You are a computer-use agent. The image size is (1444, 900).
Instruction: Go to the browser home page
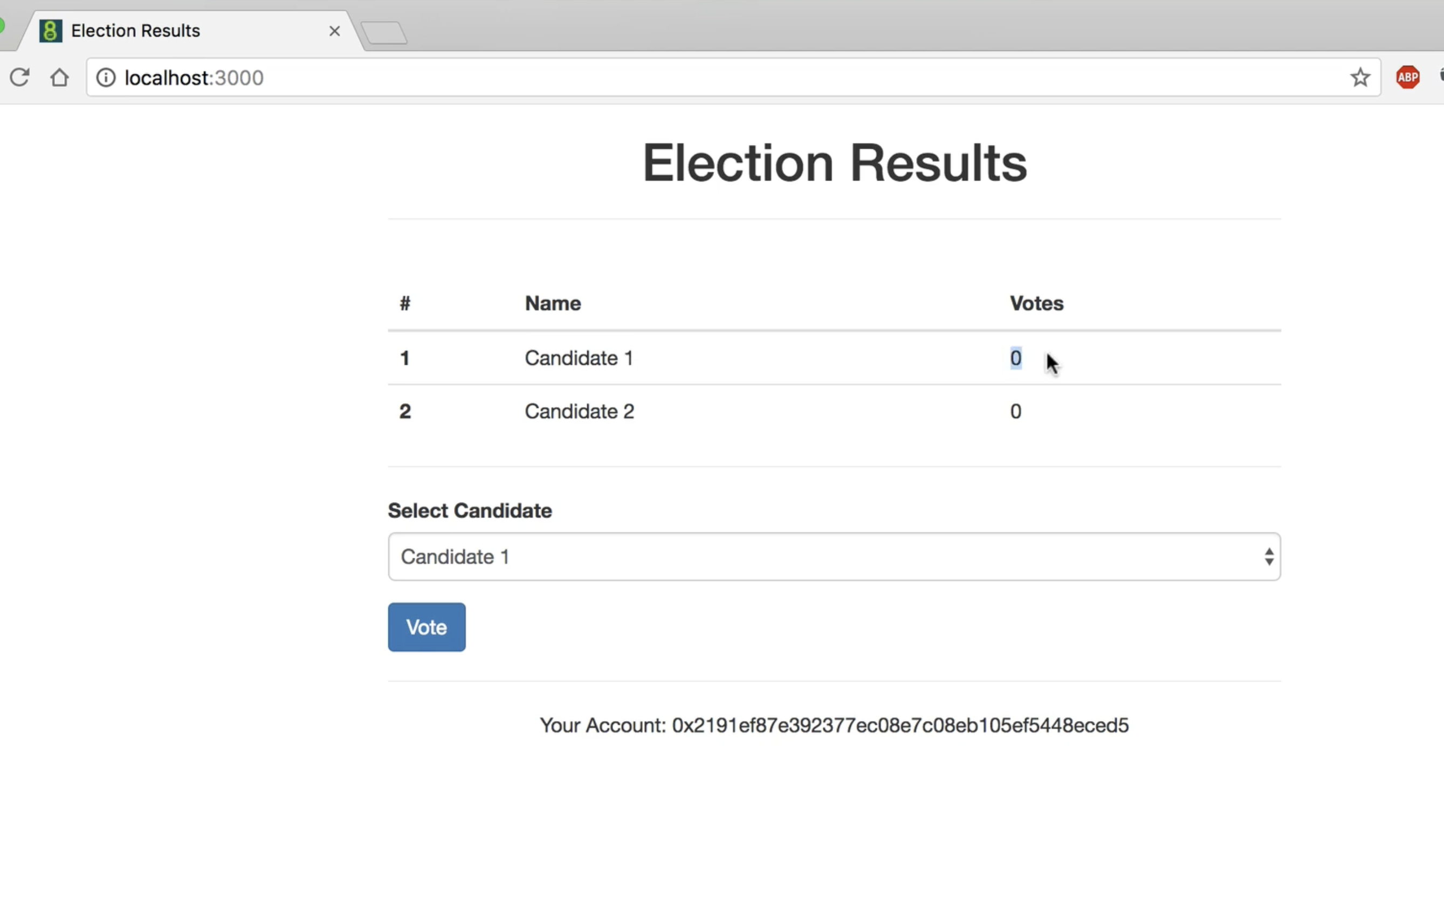pos(59,78)
